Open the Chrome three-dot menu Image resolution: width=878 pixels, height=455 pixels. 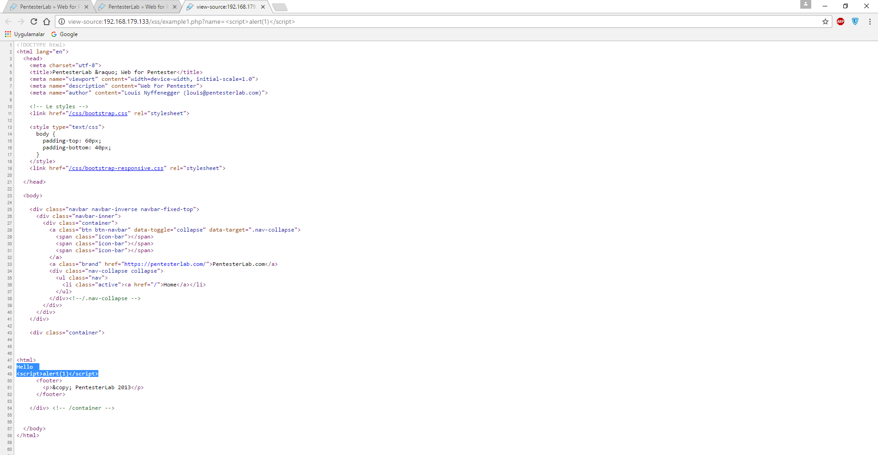click(870, 21)
